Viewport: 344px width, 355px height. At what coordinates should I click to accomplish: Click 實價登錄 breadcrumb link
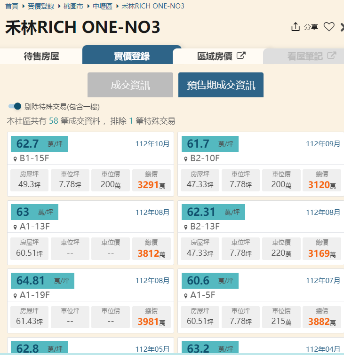(x=41, y=6)
